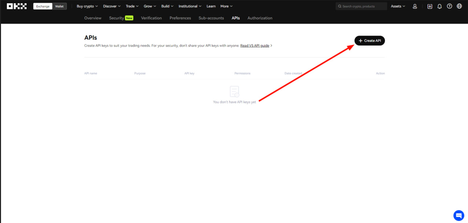The image size is (468, 223).
Task: Expand the Institutional dropdown
Action: pos(190,6)
